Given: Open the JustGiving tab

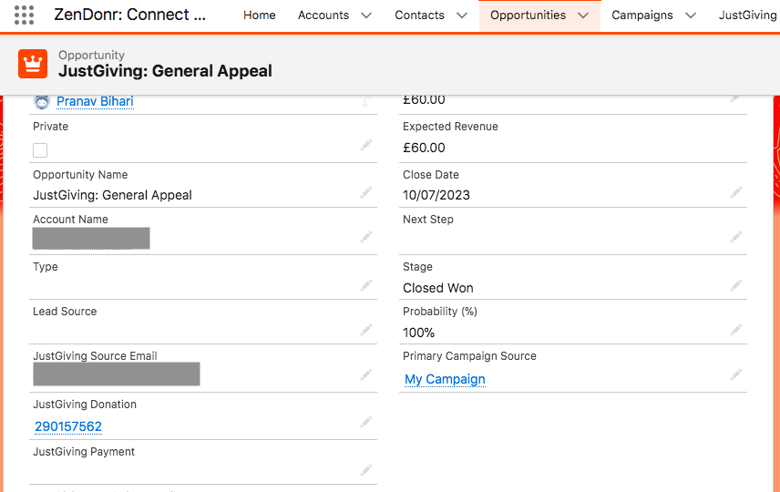Looking at the screenshot, I should [748, 15].
